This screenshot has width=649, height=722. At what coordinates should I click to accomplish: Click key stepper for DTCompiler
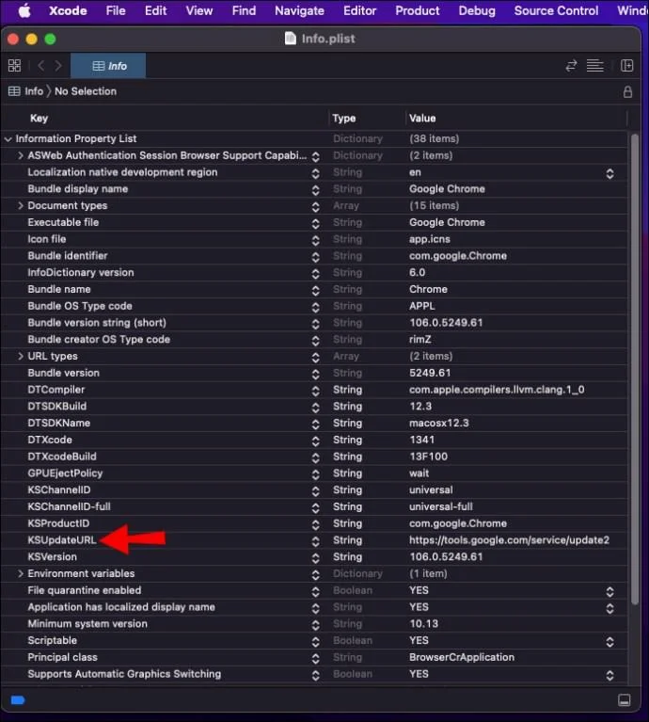(315, 391)
